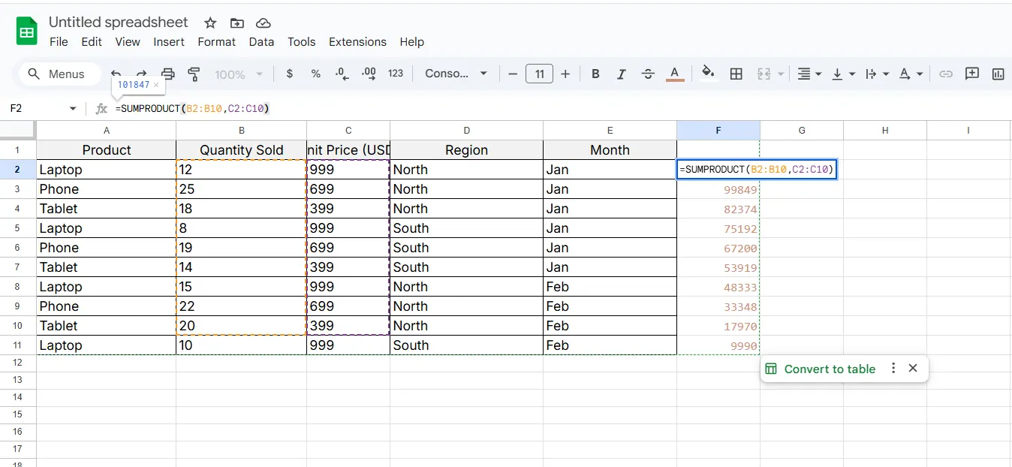Select the paint format tool
Screen dimensions: 1012x467
194,74
